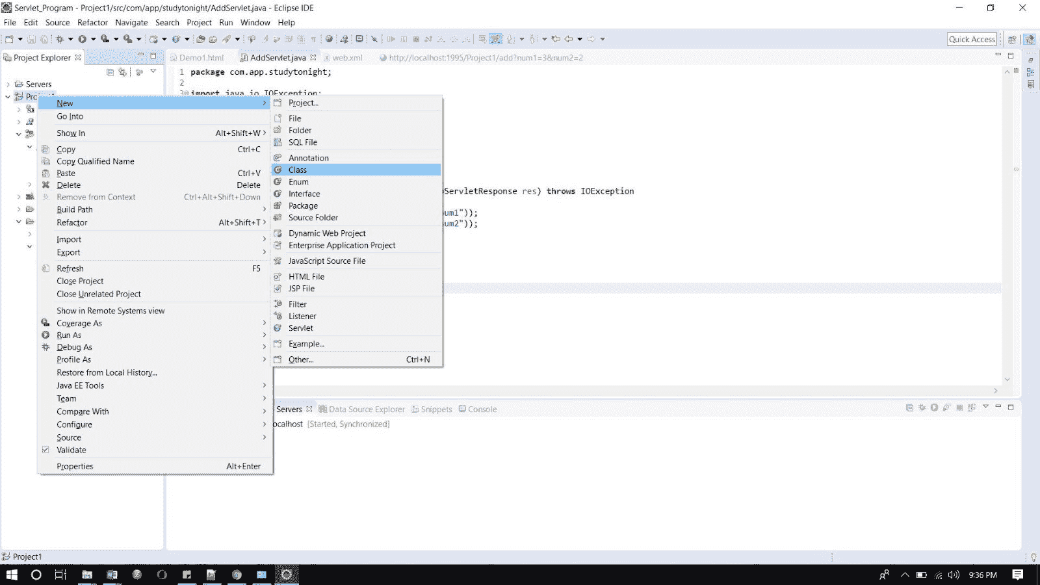Click the Debug toolbar icon
Screen dimensions: 1040x585
(x=60, y=39)
